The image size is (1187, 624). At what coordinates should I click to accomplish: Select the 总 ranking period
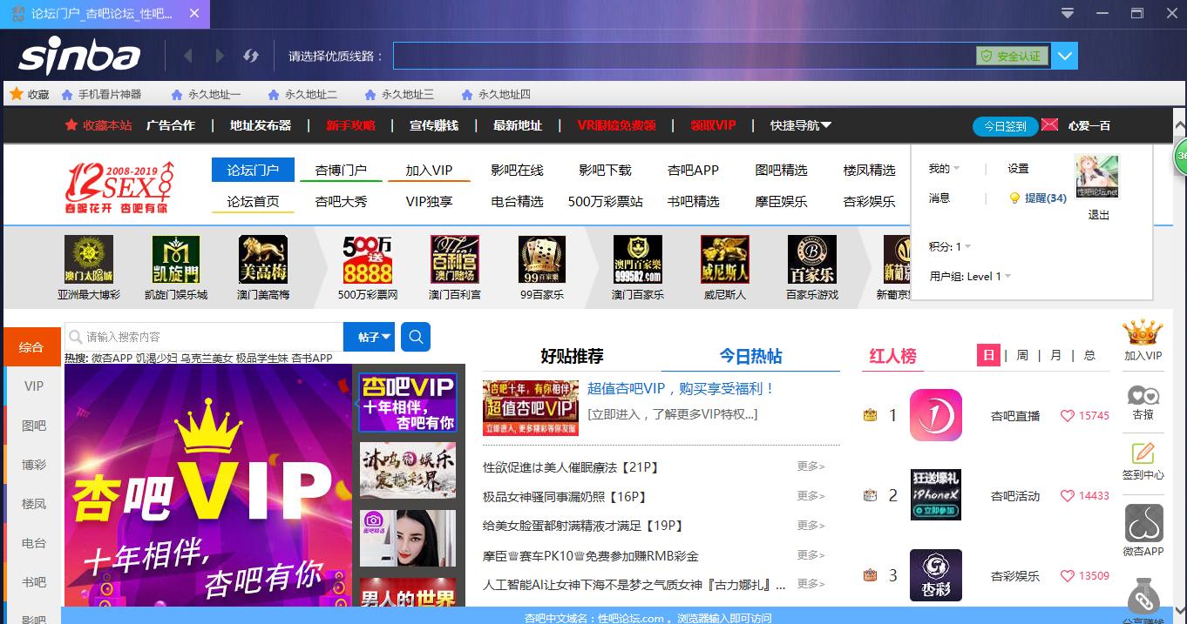[1089, 355]
